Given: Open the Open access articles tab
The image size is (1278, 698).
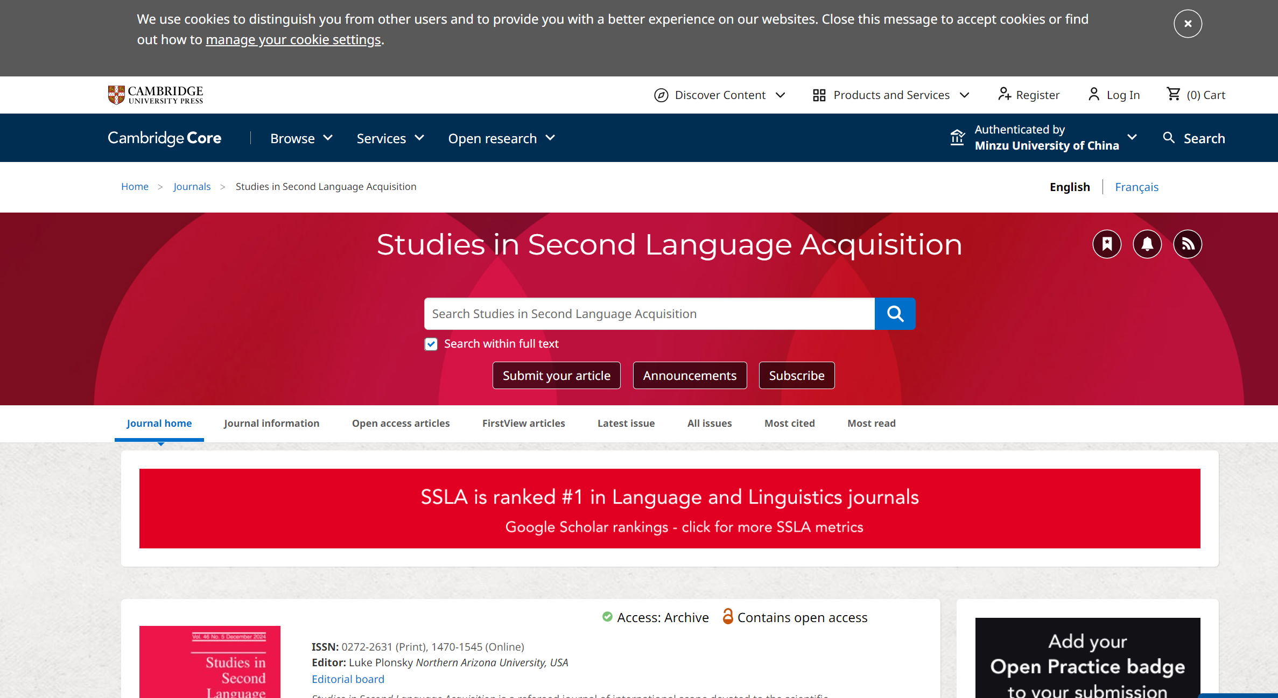Looking at the screenshot, I should coord(401,424).
